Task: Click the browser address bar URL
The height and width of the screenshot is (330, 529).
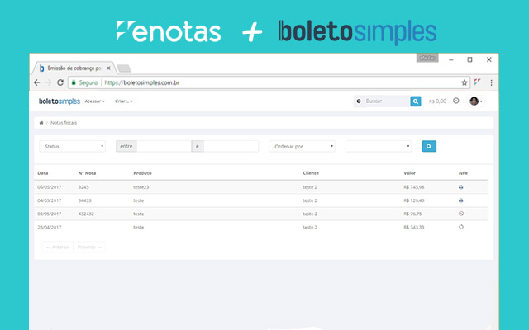Action: click(141, 82)
